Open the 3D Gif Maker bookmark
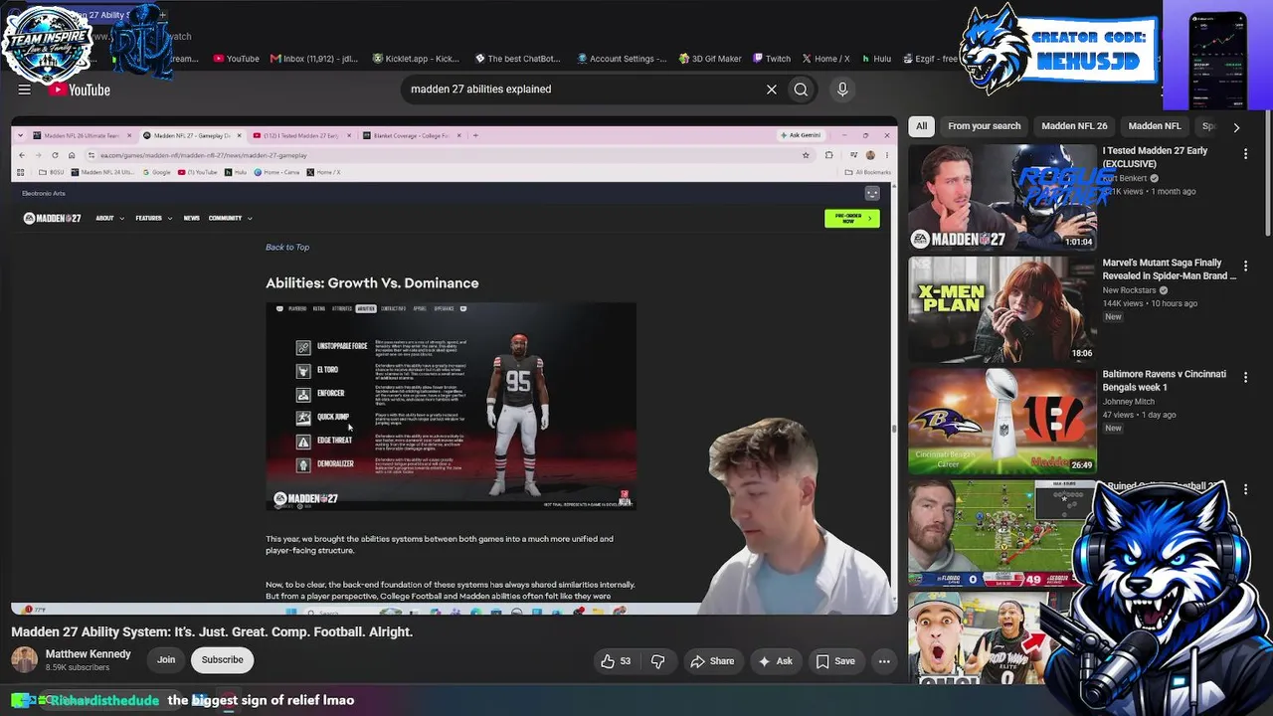 coord(710,59)
